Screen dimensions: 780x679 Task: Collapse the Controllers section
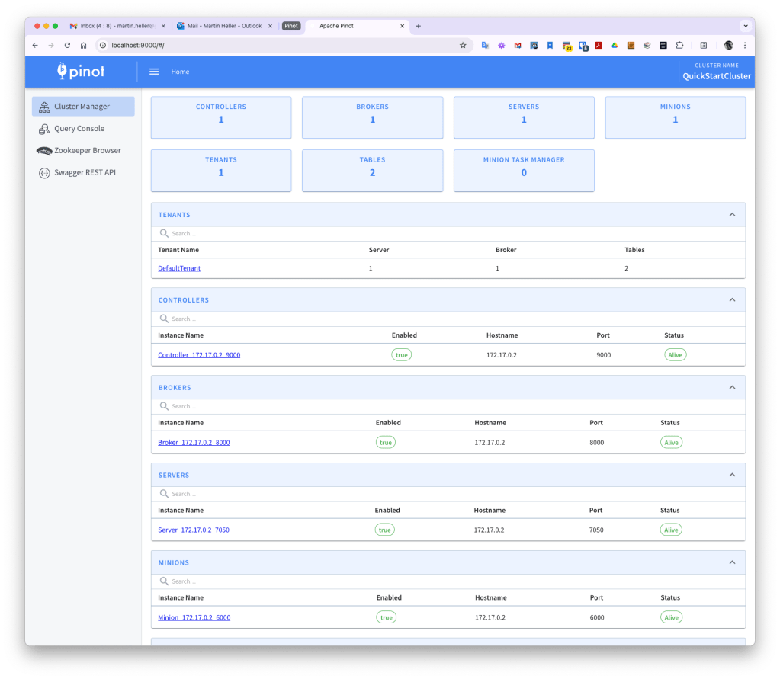point(732,300)
